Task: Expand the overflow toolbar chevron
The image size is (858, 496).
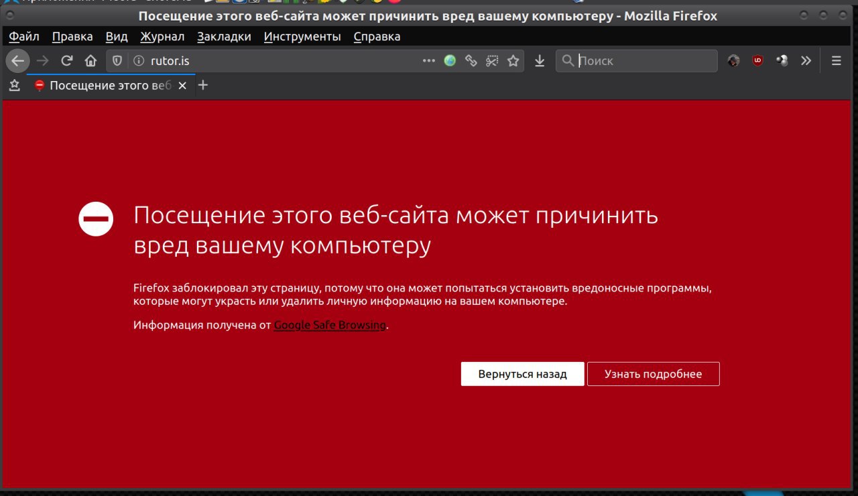Action: pos(806,61)
